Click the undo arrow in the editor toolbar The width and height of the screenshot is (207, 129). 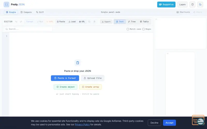click(x=16, y=22)
